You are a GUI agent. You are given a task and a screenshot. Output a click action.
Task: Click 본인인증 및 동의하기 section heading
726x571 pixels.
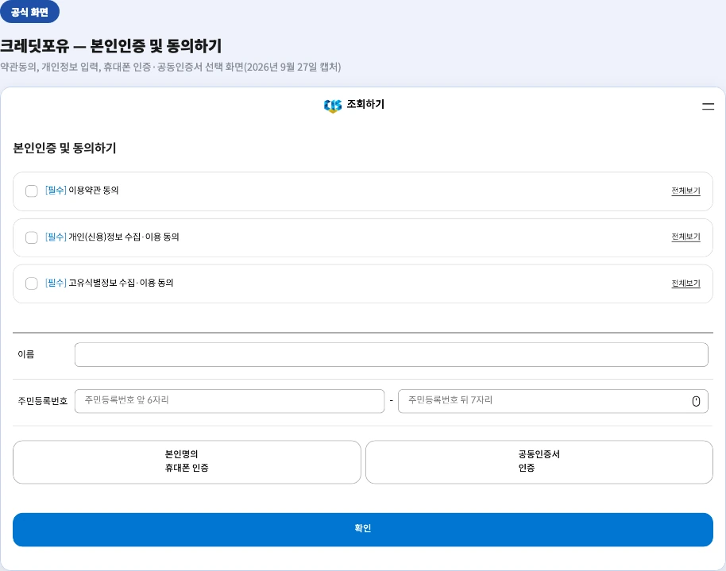point(64,149)
